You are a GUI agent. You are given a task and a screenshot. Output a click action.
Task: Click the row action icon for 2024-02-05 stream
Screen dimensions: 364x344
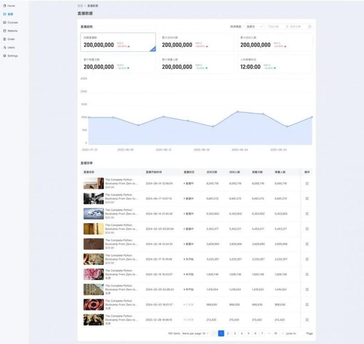pos(307,290)
